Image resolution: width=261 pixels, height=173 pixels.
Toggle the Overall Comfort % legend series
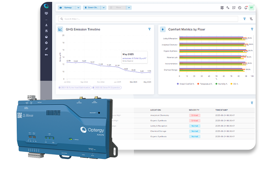187,83
